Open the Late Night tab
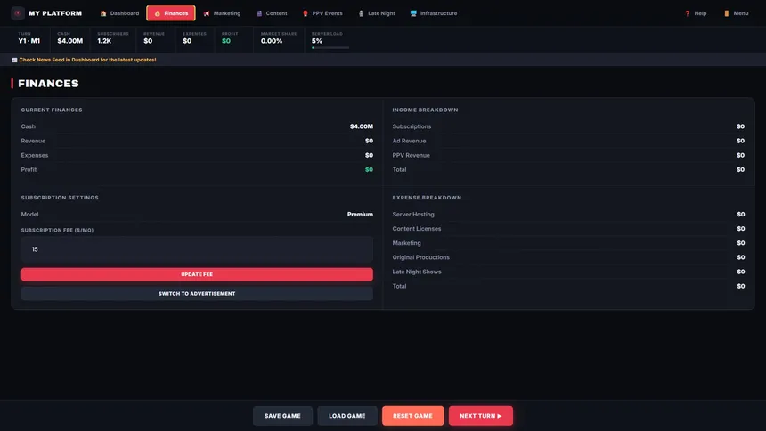This screenshot has height=431, width=766. 377,13
